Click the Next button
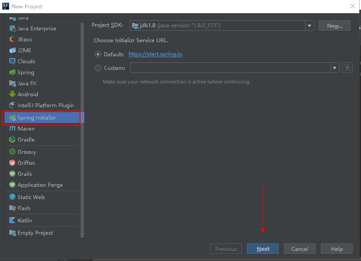 click(x=263, y=249)
